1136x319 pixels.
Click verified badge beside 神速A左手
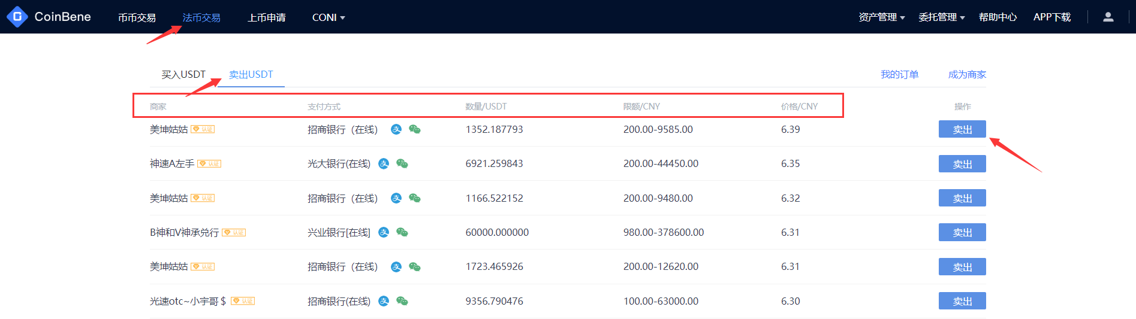coord(209,164)
